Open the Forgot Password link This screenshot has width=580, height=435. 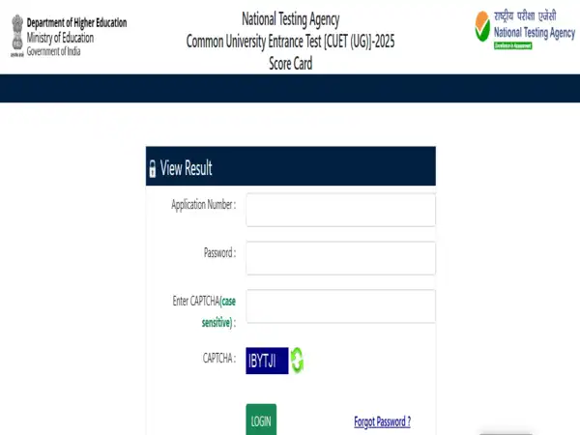[382, 421]
